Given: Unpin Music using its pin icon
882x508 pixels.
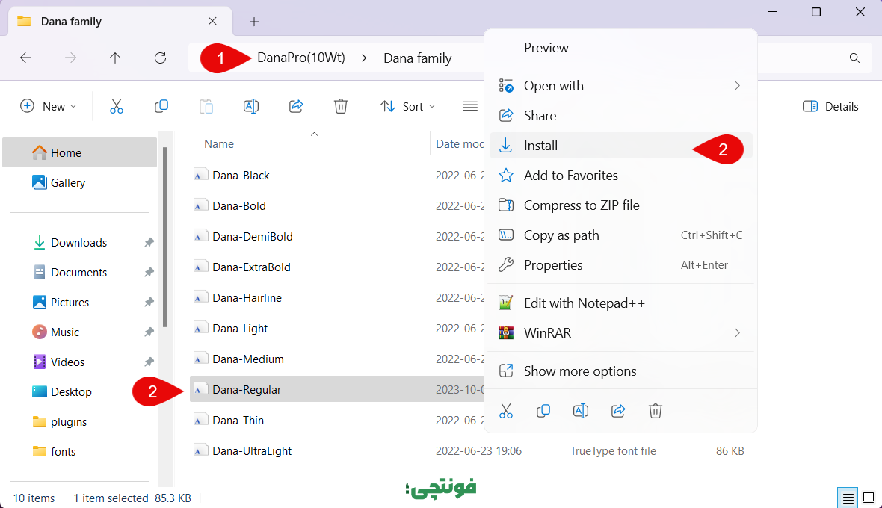Looking at the screenshot, I should click(149, 332).
